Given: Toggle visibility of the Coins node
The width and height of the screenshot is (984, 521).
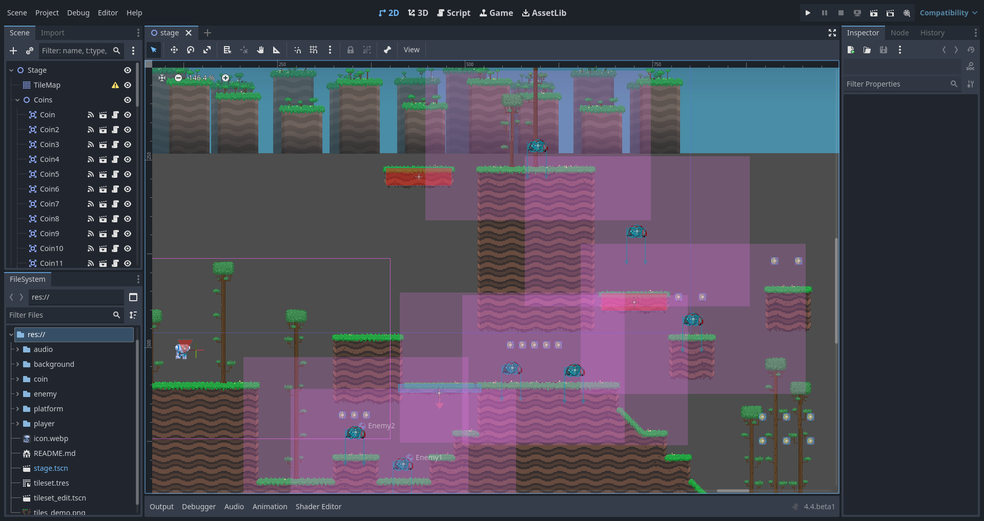Looking at the screenshot, I should [128, 100].
